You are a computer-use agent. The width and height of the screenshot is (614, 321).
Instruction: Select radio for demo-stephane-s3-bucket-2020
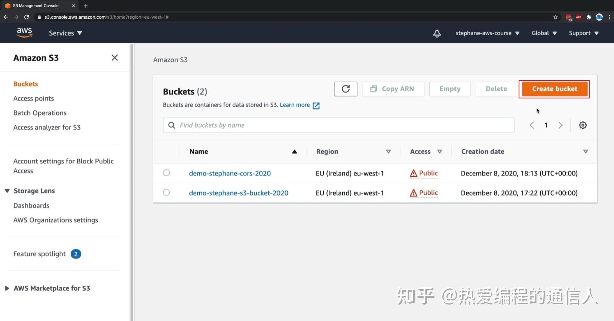[x=166, y=192]
